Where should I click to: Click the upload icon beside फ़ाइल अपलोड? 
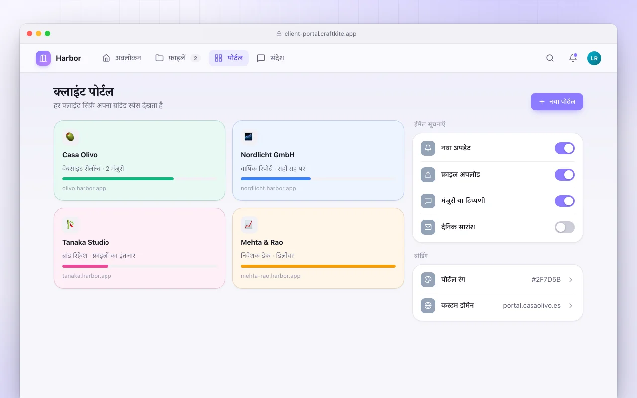coord(428,175)
